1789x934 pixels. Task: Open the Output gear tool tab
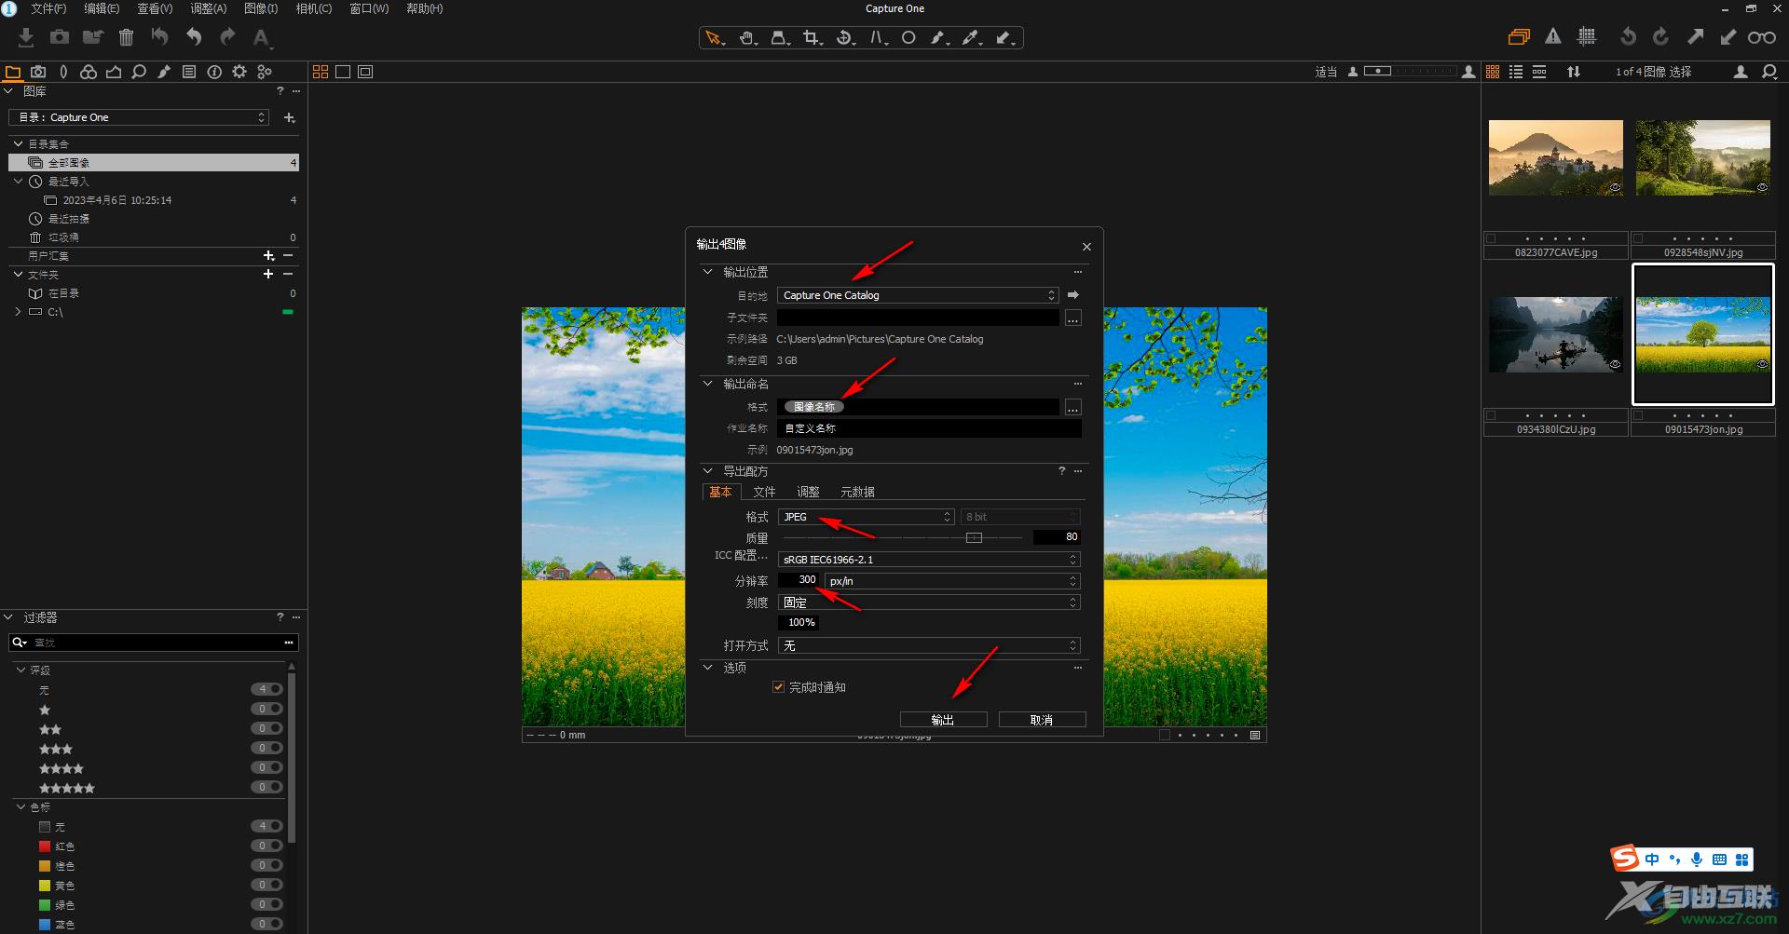pyautogui.click(x=239, y=72)
